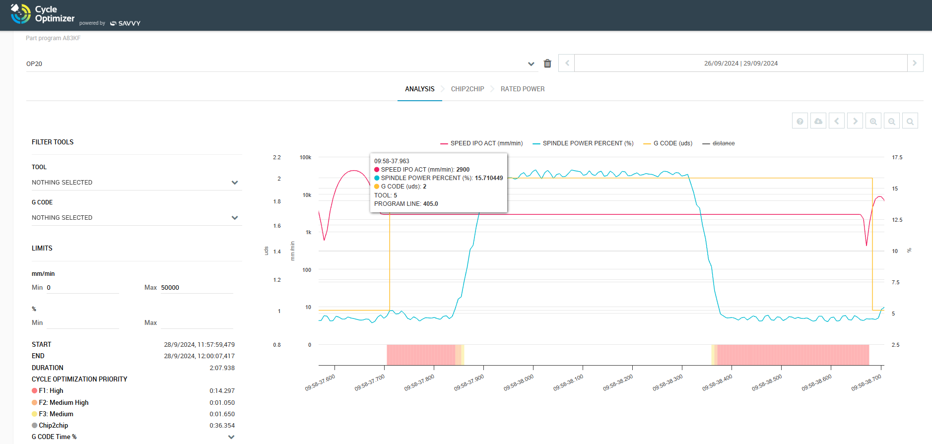Pan chart left with arrow icon
This screenshot has height=444, width=932.
pos(836,121)
